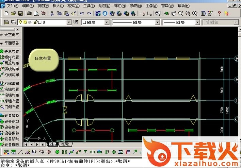Click the last-tab navigation arrow by layout tabs

coord(43,145)
